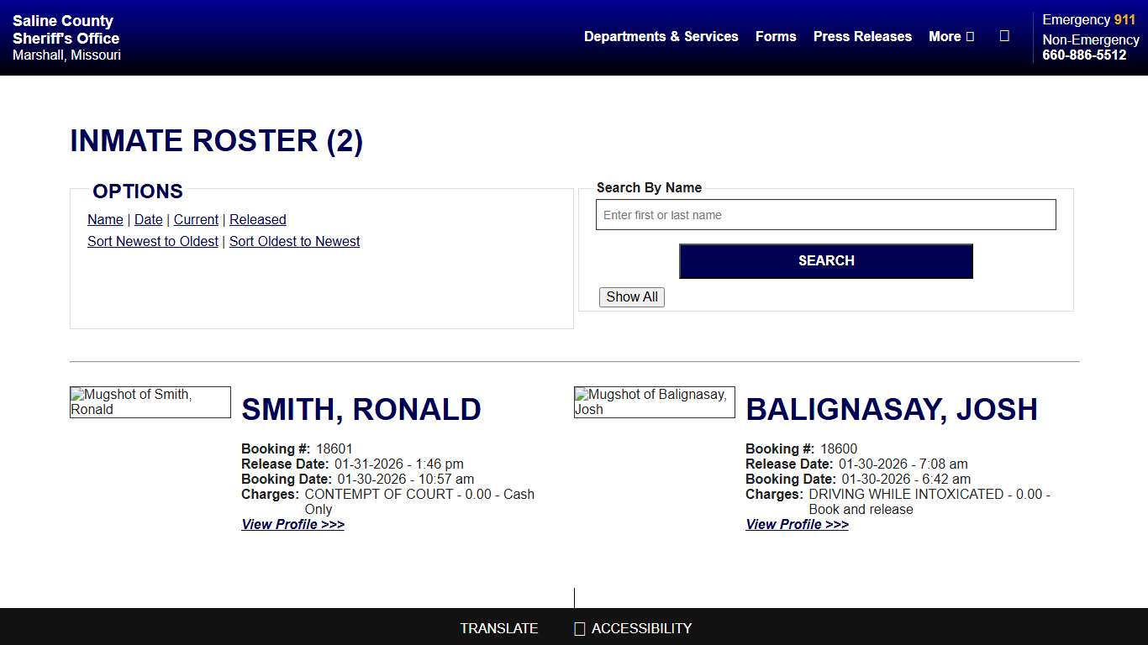Image resolution: width=1148 pixels, height=645 pixels.
Task: Click inside the Enter first or last name field
Action: (826, 214)
